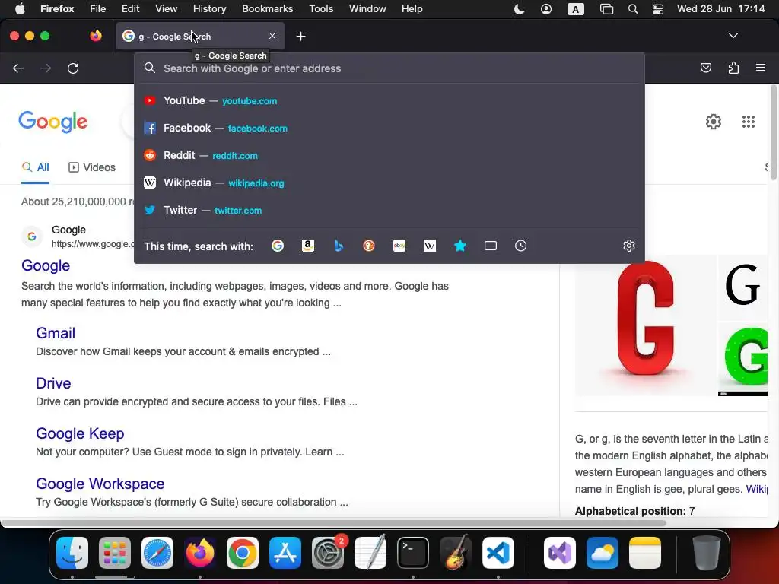Open App Store from the Dock

(285, 553)
